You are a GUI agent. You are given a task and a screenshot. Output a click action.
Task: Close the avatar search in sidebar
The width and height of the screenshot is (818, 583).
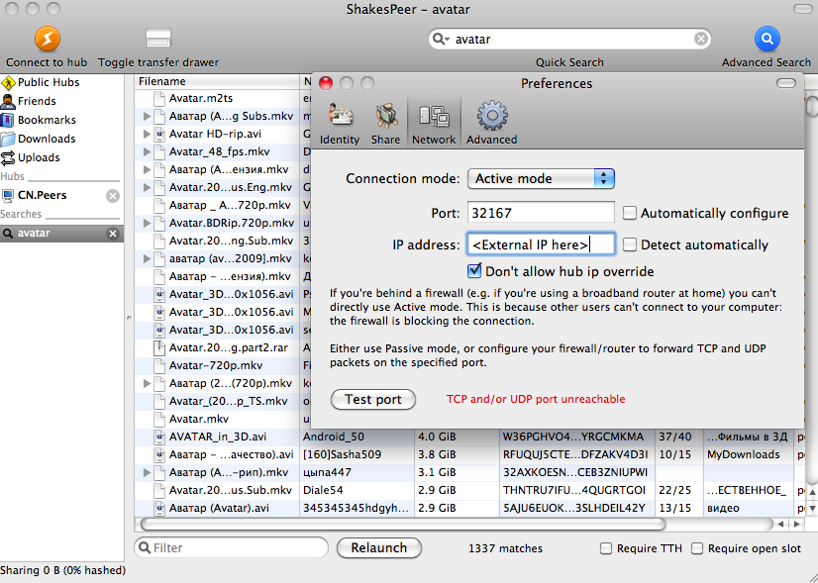click(x=113, y=234)
